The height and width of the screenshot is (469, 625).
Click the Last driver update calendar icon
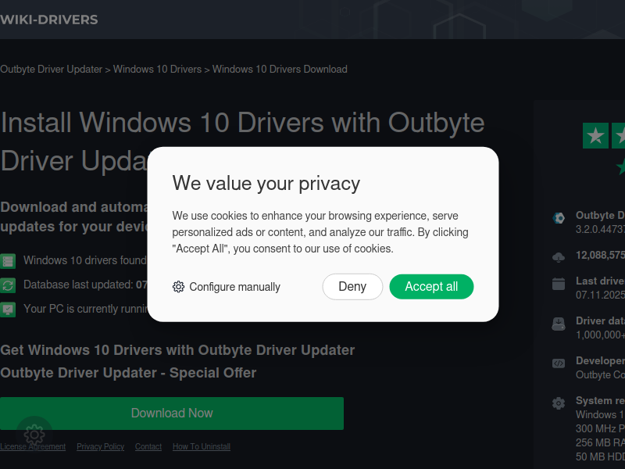[x=559, y=284]
